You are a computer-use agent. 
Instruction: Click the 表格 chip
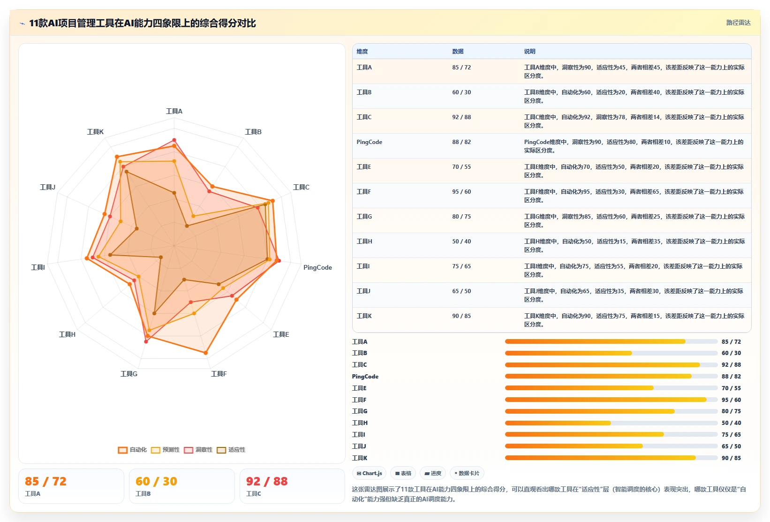403,473
